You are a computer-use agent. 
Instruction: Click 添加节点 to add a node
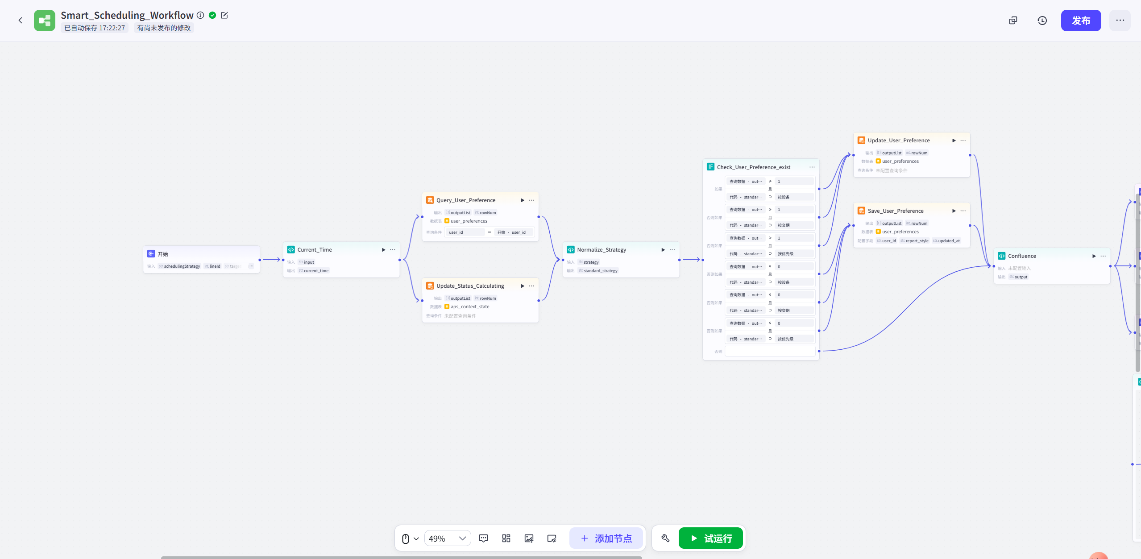(x=606, y=538)
